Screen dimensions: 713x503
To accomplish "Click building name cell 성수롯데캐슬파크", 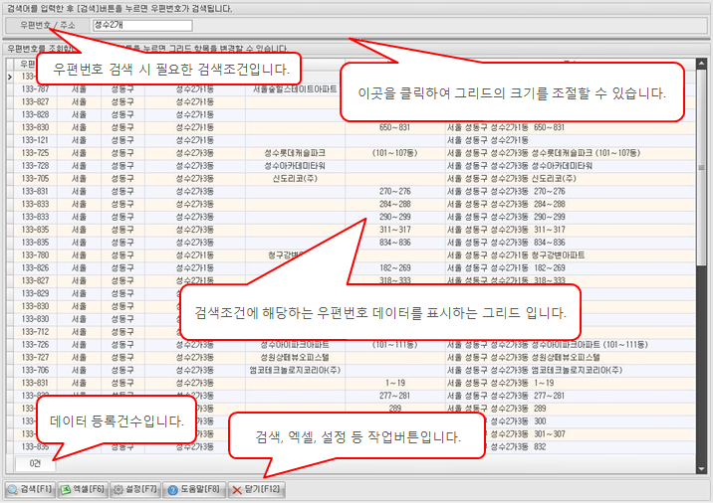I will (295, 153).
